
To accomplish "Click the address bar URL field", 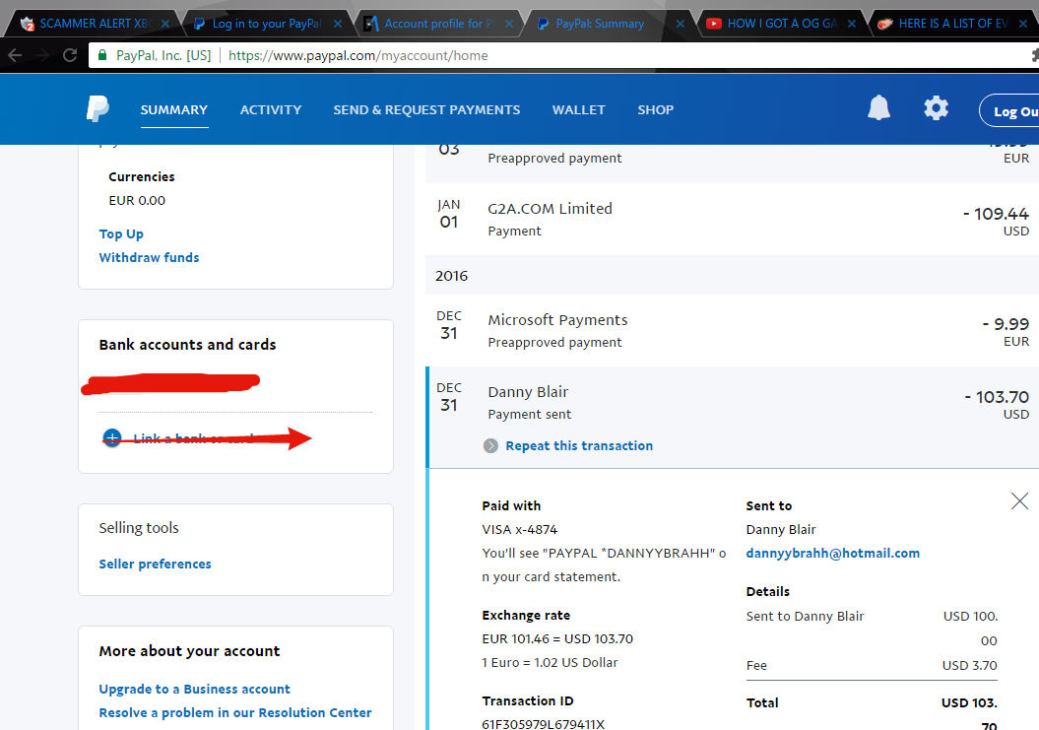I will pos(563,56).
